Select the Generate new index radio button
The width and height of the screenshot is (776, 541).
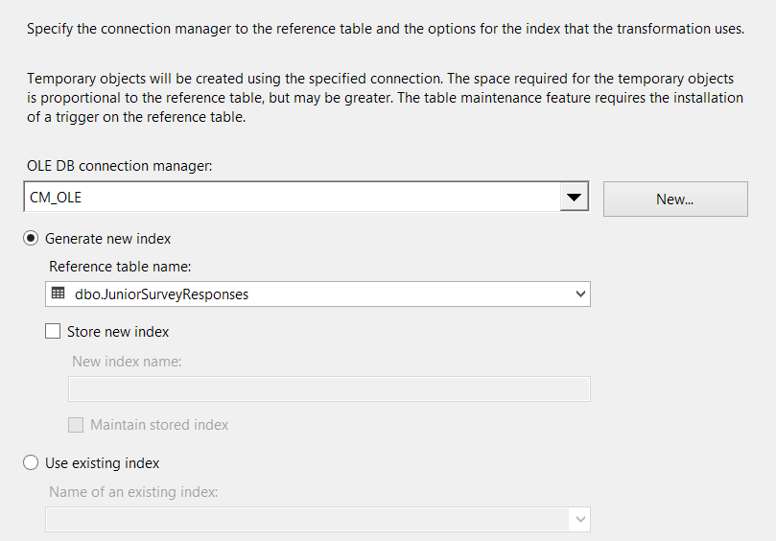[x=32, y=238]
